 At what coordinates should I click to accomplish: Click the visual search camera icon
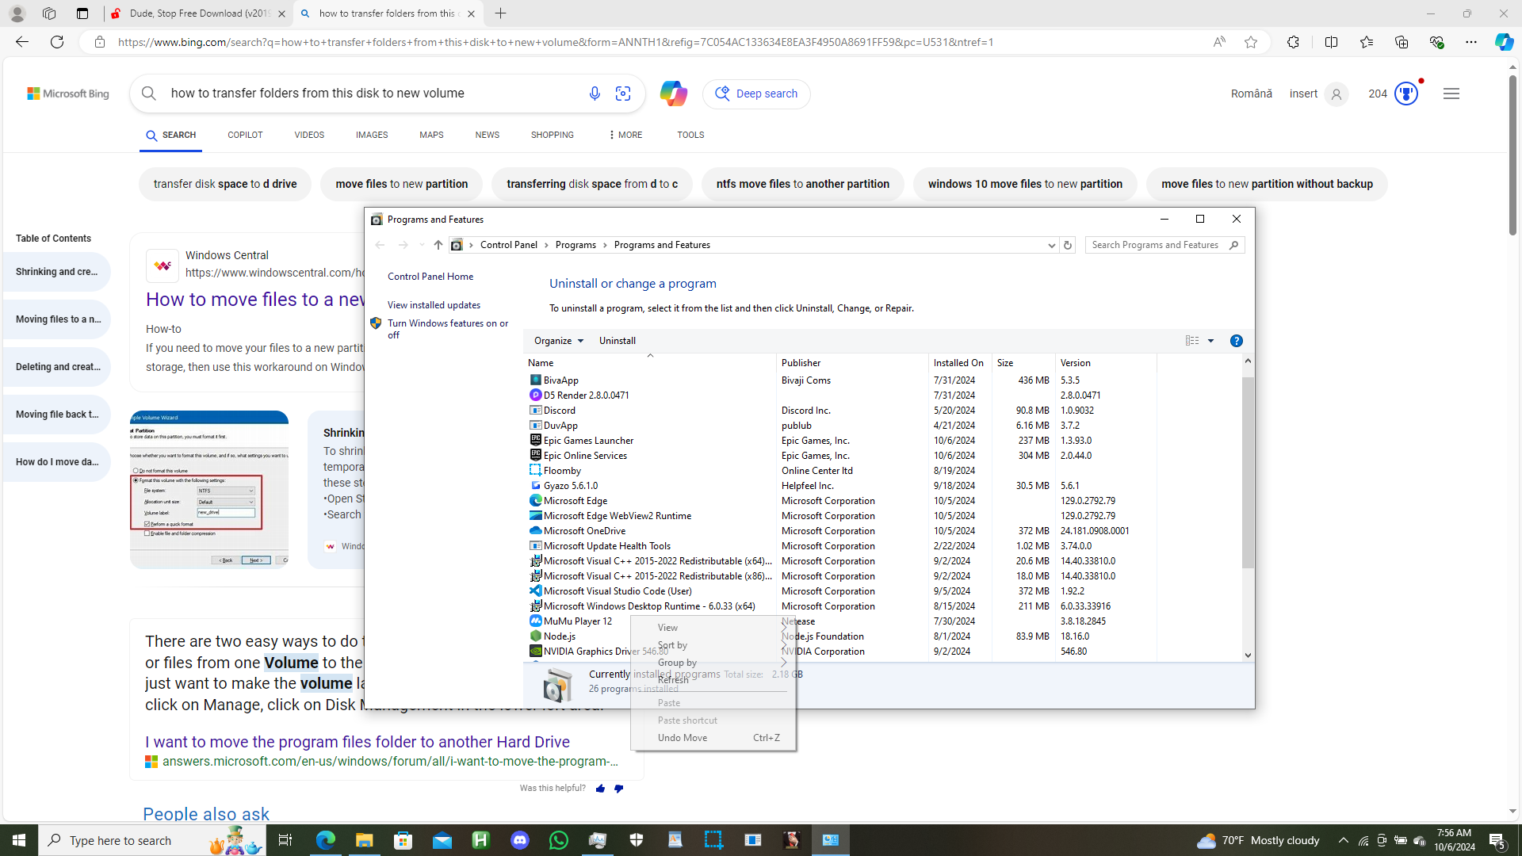coord(623,94)
